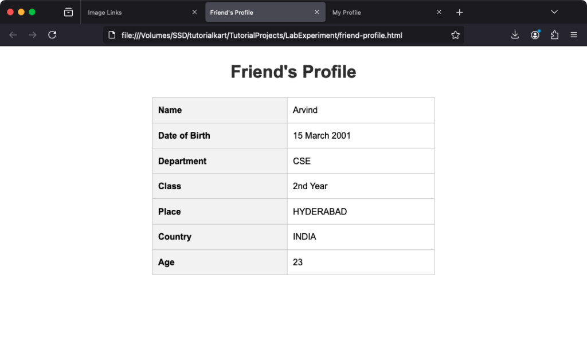Open Firefox View icon beside tabs
Screen dimensions: 587x337
69,13
